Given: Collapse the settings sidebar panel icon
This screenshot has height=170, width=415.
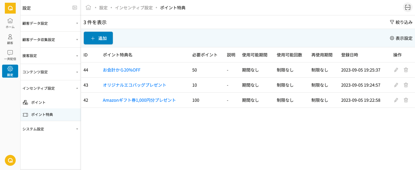Looking at the screenshot, I should click(x=75, y=8).
